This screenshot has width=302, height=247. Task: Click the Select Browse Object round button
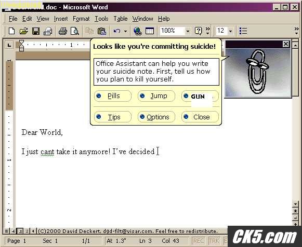click(x=295, y=217)
